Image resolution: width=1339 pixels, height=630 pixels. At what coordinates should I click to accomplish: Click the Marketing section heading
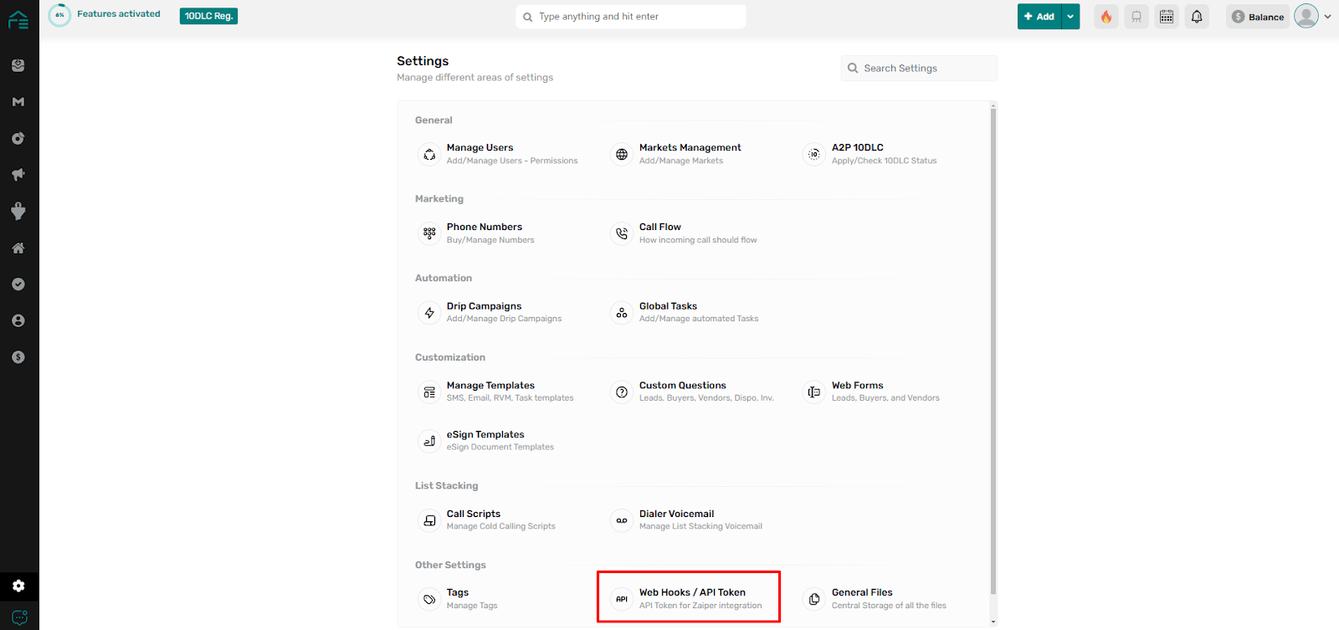[x=439, y=199]
